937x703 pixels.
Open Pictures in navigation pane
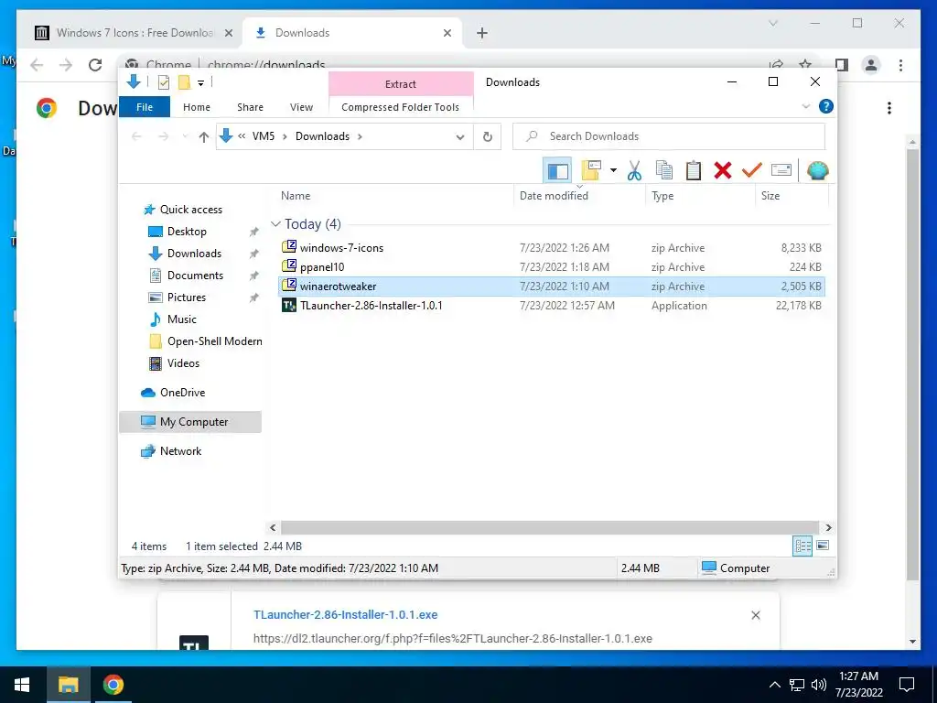(x=186, y=297)
